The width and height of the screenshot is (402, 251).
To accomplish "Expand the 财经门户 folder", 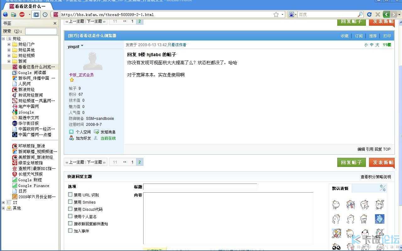I will click(9, 44).
